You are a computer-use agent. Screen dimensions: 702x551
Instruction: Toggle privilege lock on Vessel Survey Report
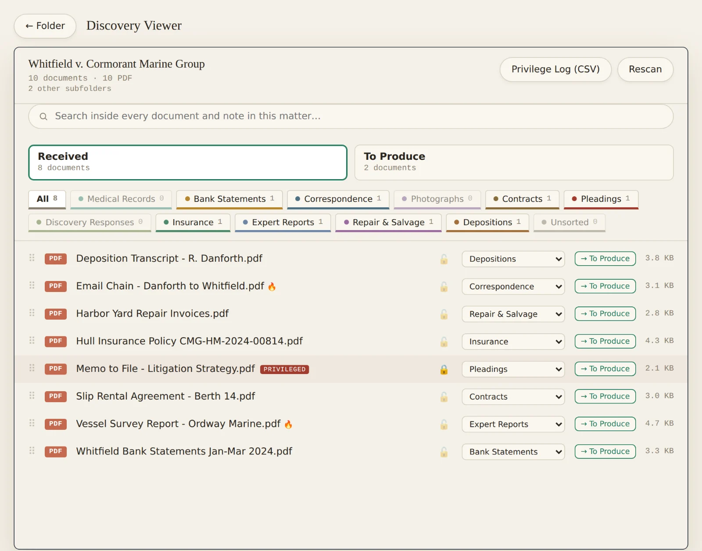[444, 425]
